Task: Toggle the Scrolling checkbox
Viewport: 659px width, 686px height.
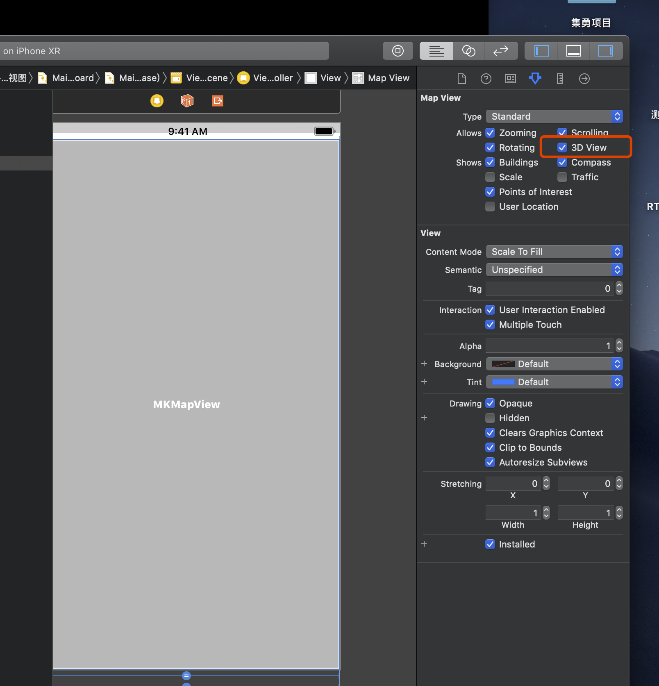Action: [x=562, y=133]
